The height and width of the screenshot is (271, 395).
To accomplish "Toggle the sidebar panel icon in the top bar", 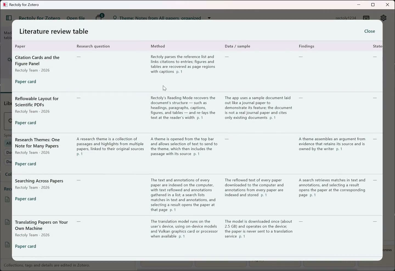I will 9,18.
